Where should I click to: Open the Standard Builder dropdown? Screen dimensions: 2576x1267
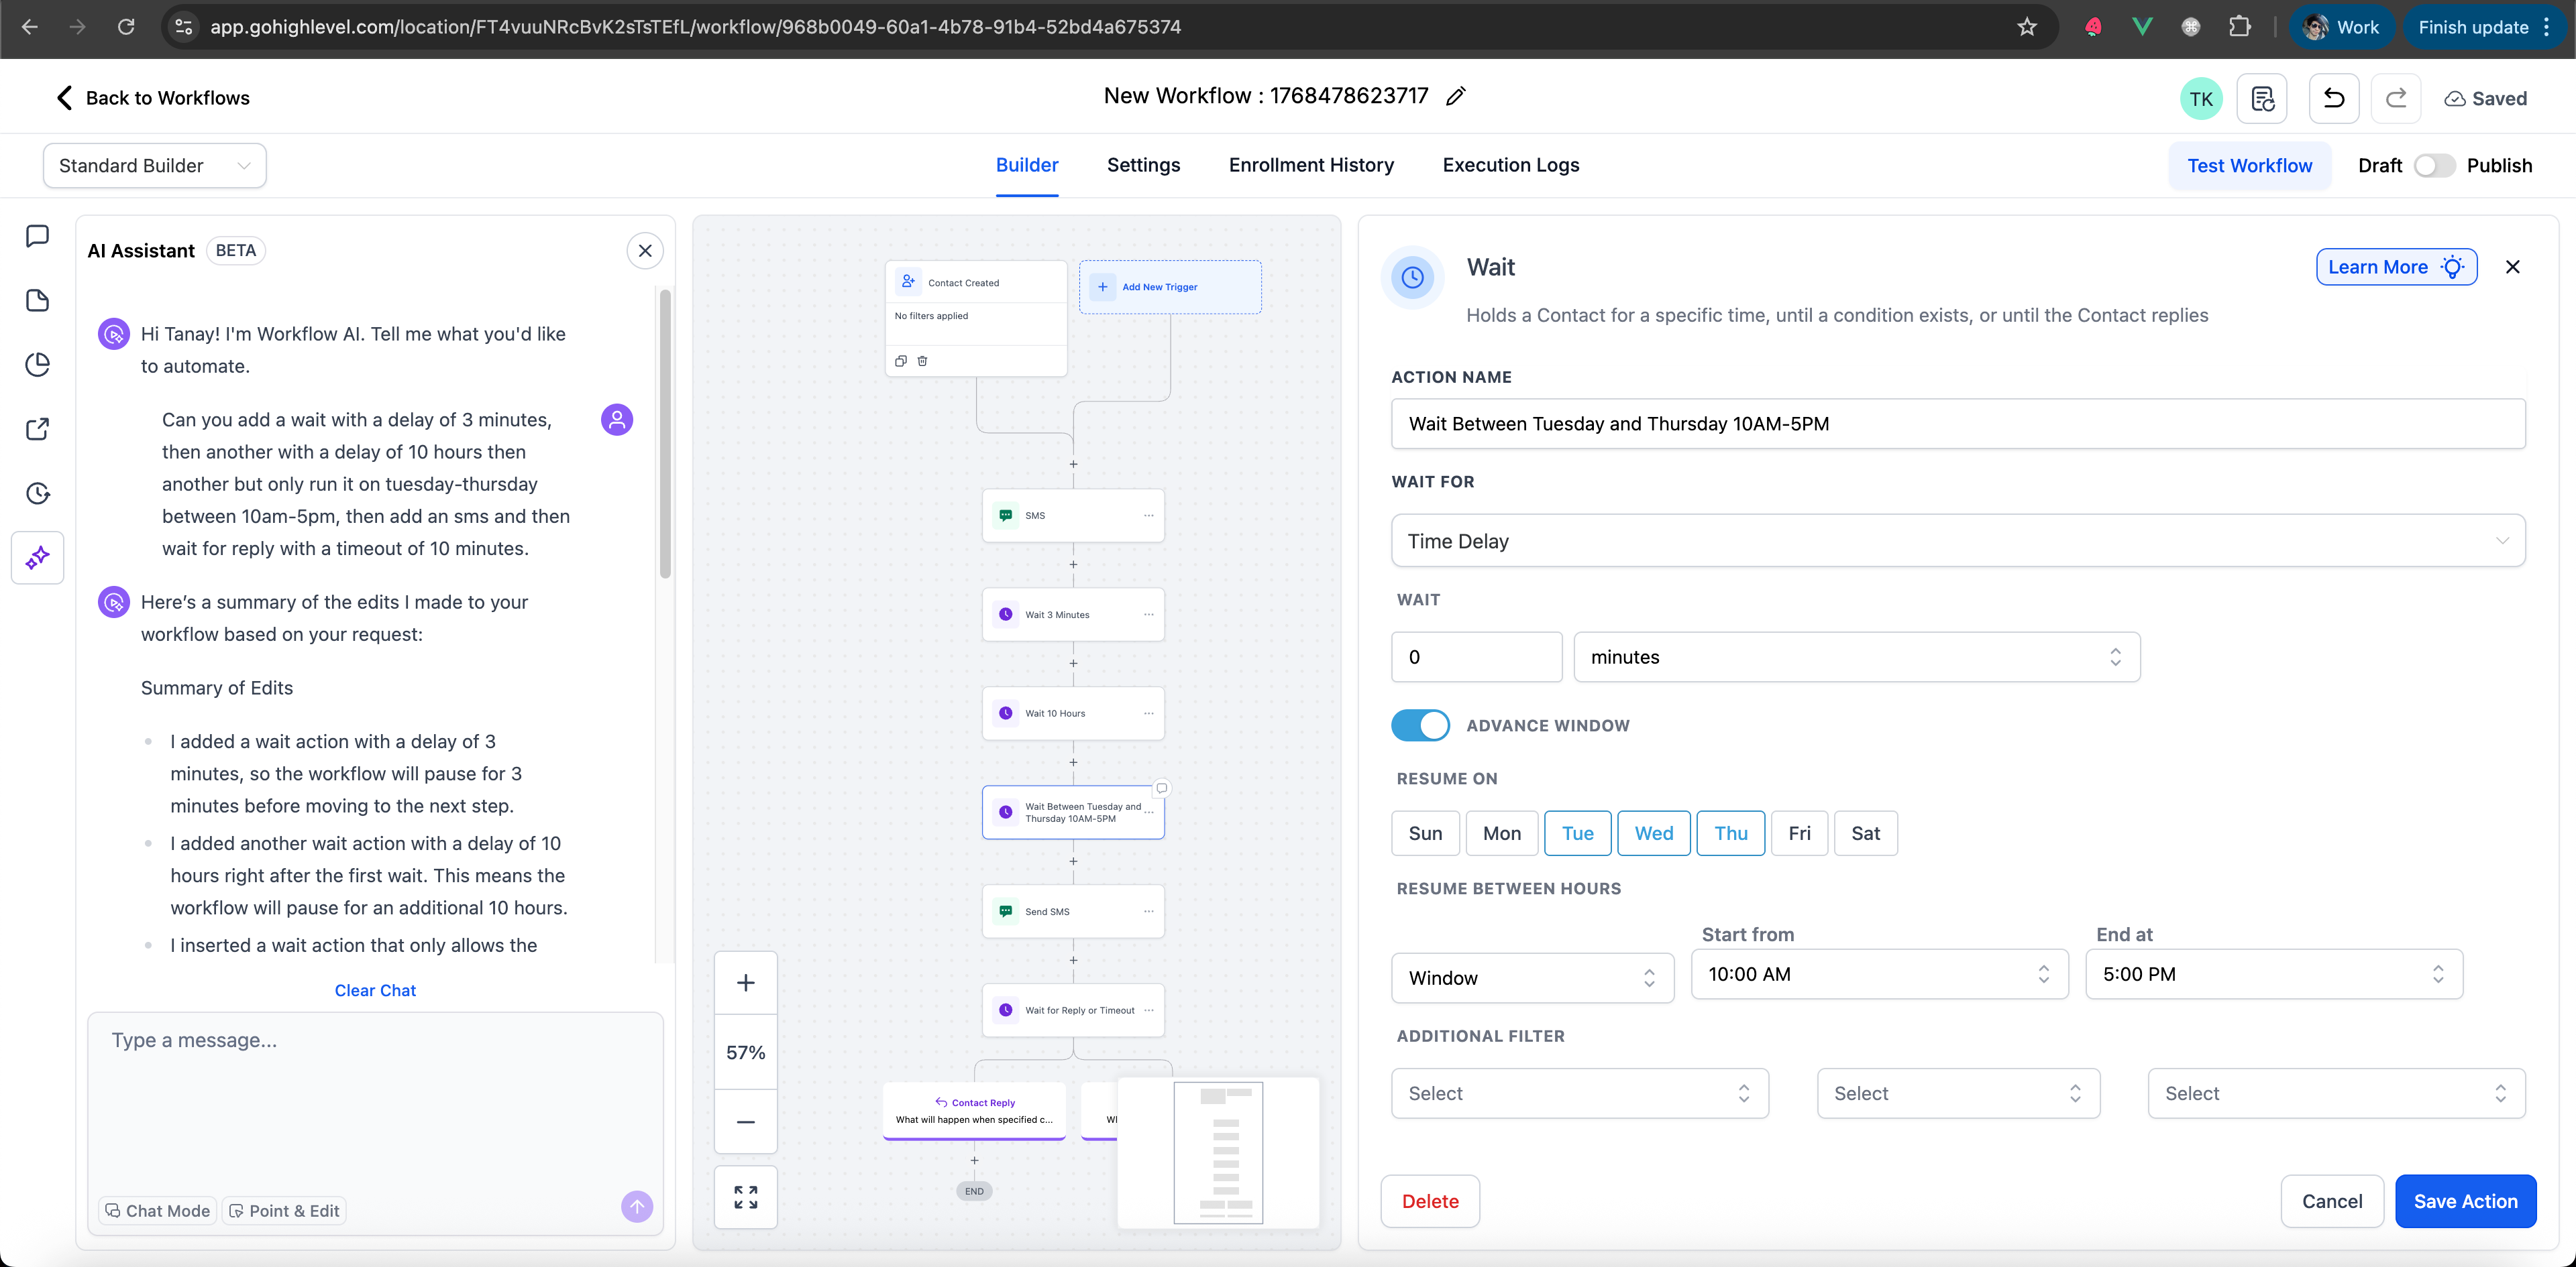pos(155,166)
